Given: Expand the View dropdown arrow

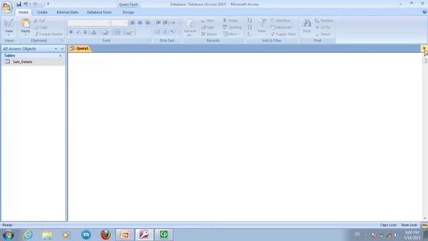Looking at the screenshot, I should 9,35.
